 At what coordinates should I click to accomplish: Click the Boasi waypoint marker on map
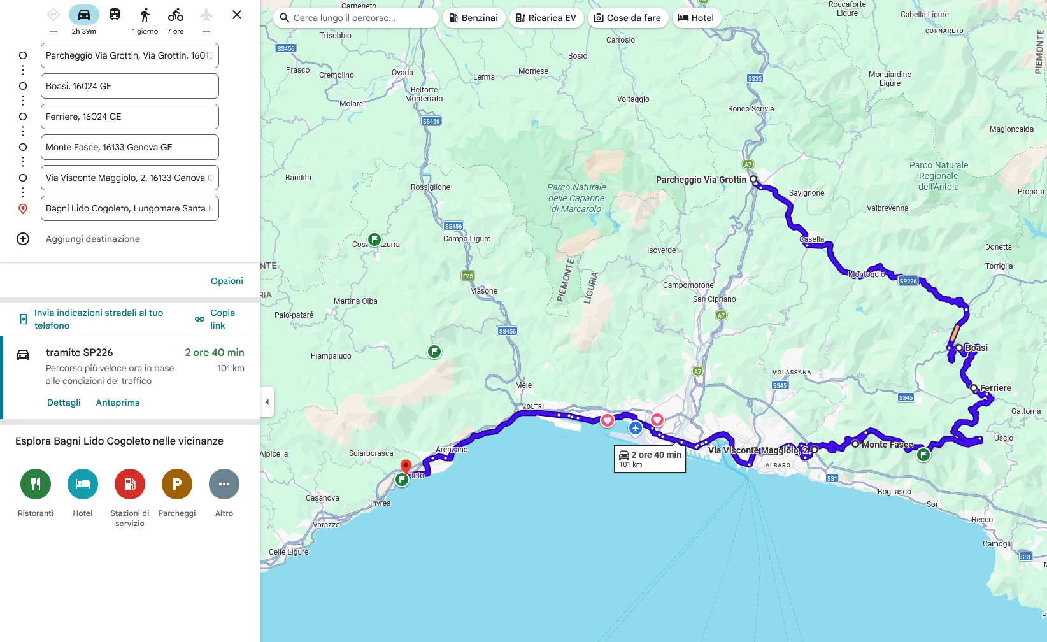tap(959, 348)
